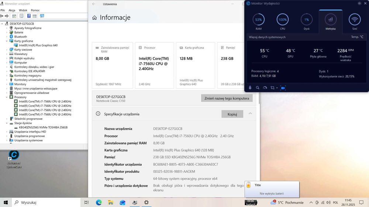Select Urządzenia interfejsu HID category
The image size is (369, 207).
[x=30, y=132]
